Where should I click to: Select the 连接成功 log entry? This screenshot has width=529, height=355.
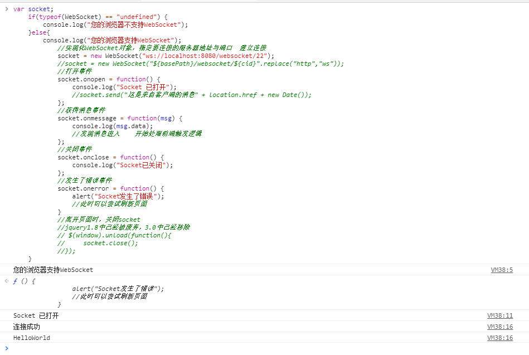click(26, 326)
